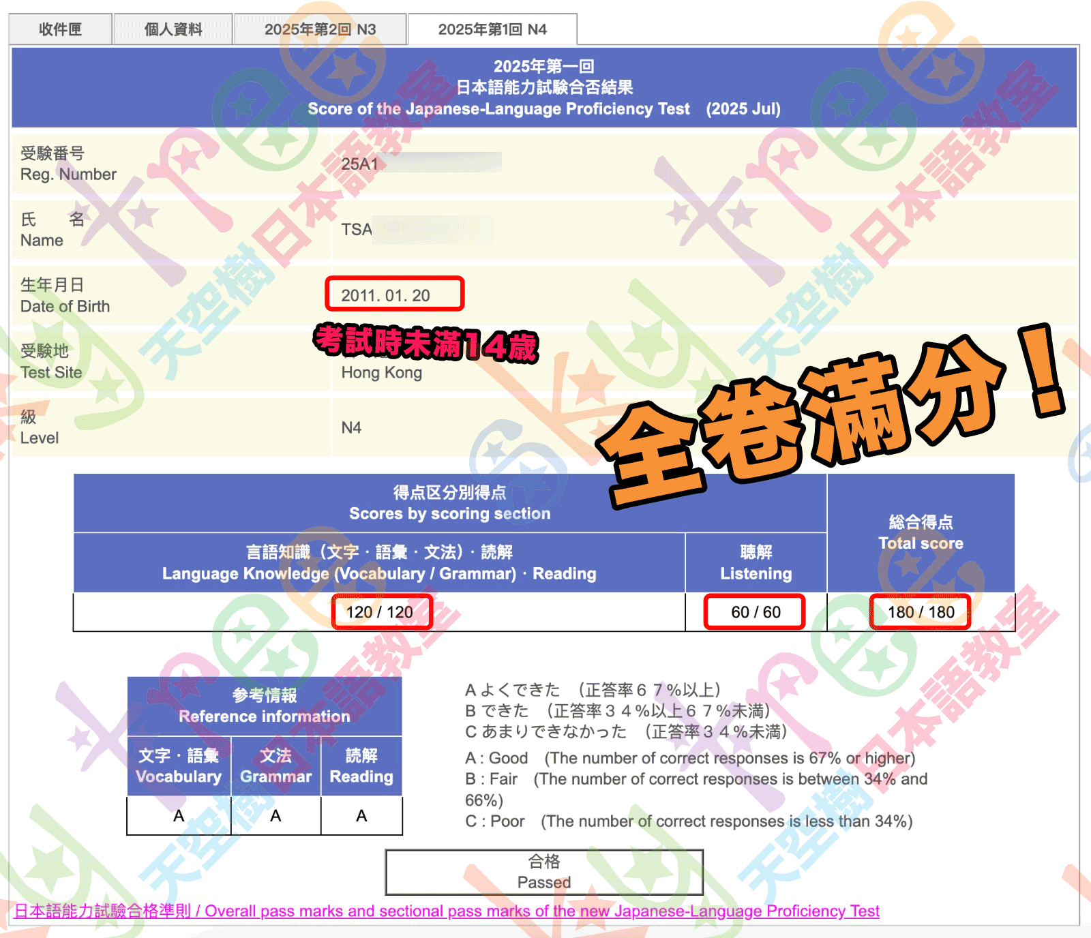Click the name value starting TSA
The image size is (1091, 938).
[x=357, y=230]
